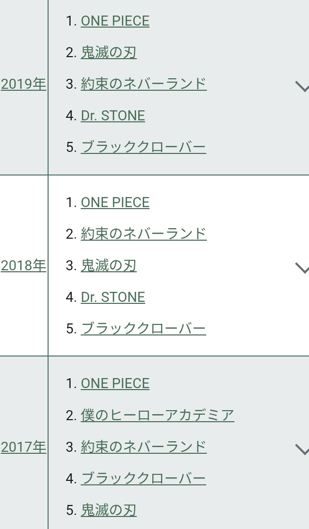The image size is (309, 529).
Task: Open 約束のネバーランド ranked third in 2019
Action: [144, 84]
